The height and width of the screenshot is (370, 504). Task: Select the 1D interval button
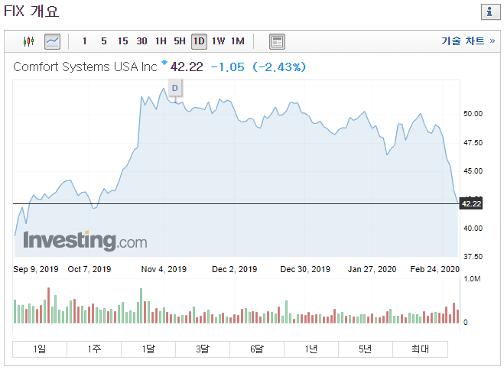pos(199,41)
